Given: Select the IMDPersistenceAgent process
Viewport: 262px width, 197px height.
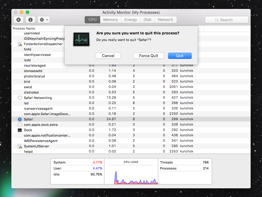Looking at the screenshot, I should pyautogui.click(x=41, y=141).
